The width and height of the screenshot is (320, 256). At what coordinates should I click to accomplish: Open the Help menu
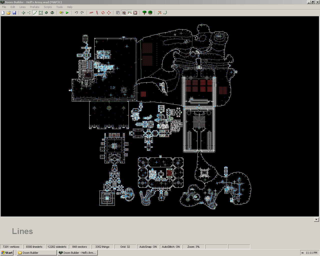pyautogui.click(x=70, y=7)
